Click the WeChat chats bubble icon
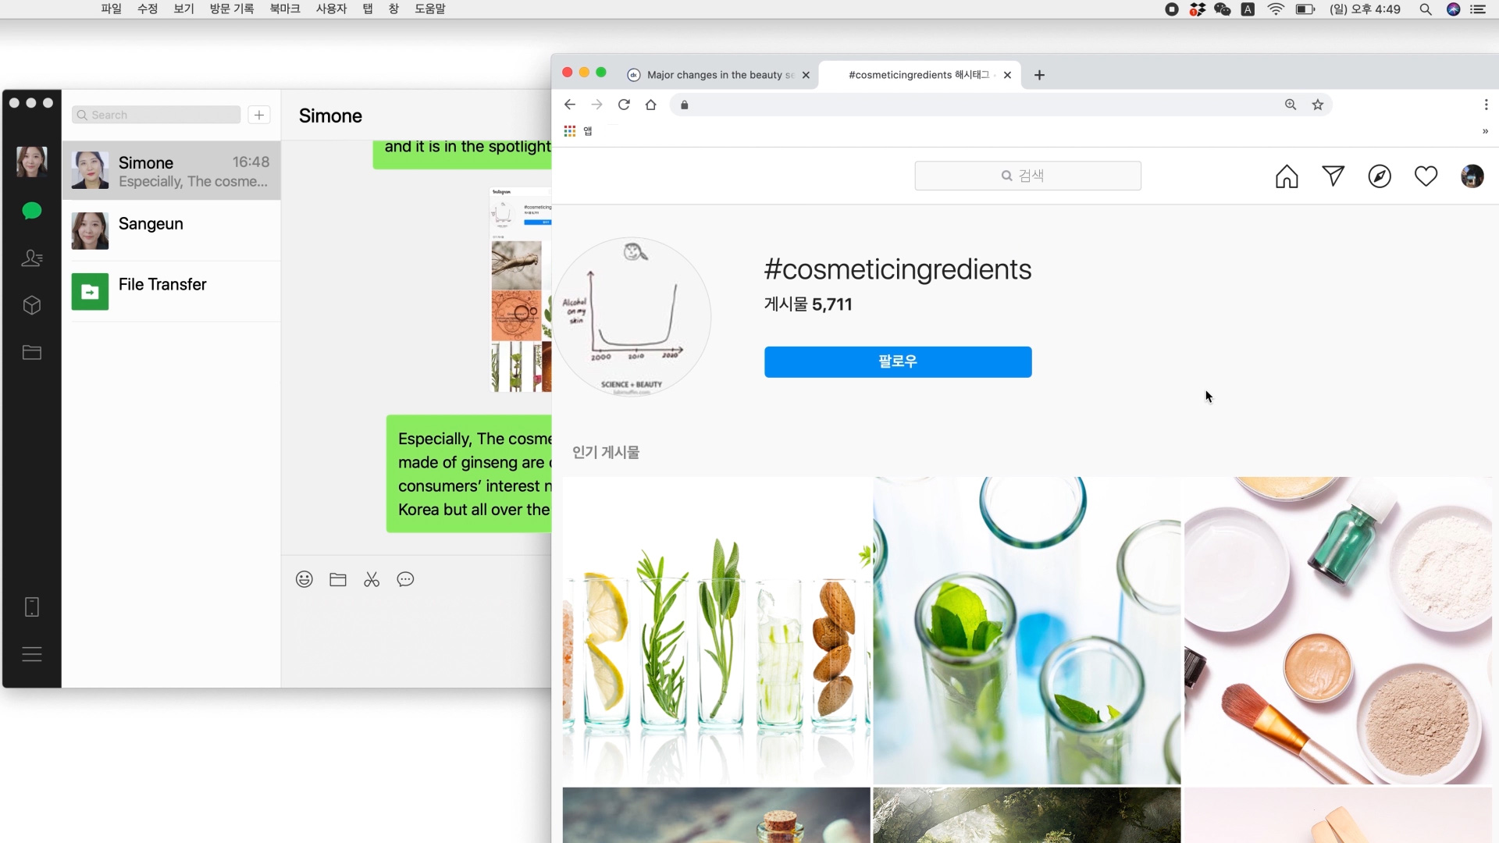Screen dimensions: 1499x843 tap(32, 211)
